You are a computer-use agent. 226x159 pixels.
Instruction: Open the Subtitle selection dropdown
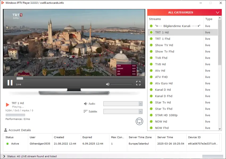(123, 111)
